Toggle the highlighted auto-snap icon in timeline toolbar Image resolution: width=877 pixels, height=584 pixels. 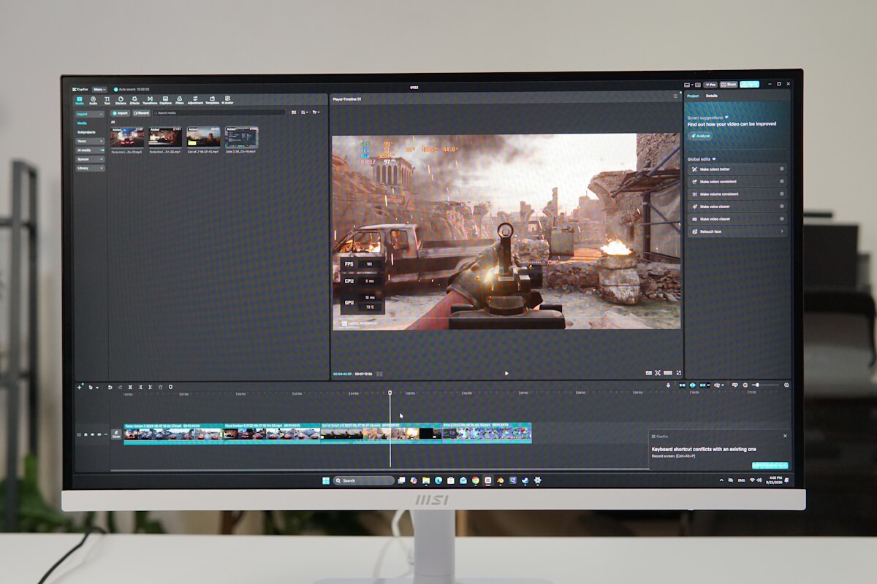pyautogui.click(x=693, y=385)
